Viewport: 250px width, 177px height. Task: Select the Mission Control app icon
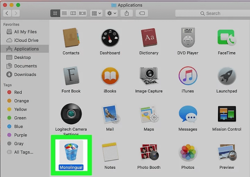[227, 114]
